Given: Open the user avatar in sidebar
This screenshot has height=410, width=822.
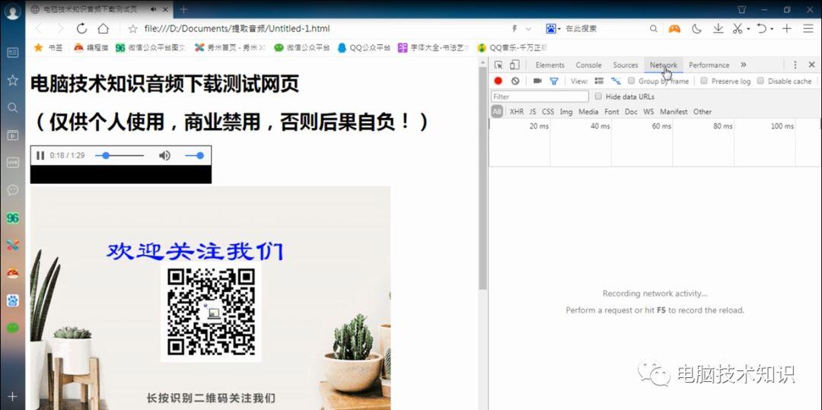Looking at the screenshot, I should coord(13,11).
